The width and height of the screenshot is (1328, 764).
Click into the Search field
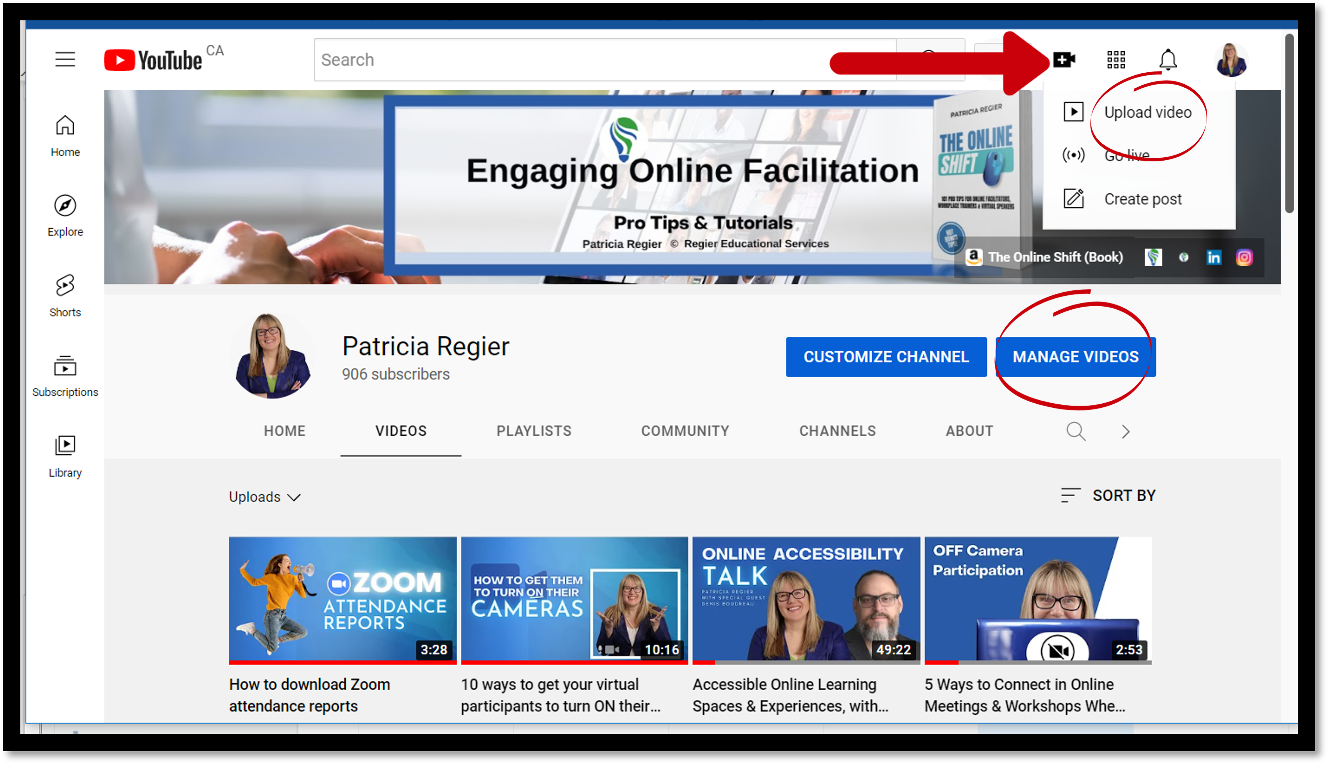click(605, 60)
